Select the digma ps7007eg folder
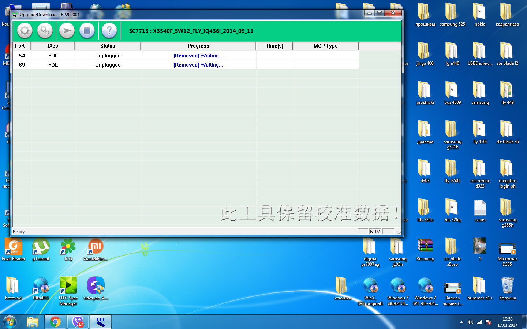Image resolution: width=527 pixels, height=329 pixels. click(x=370, y=252)
